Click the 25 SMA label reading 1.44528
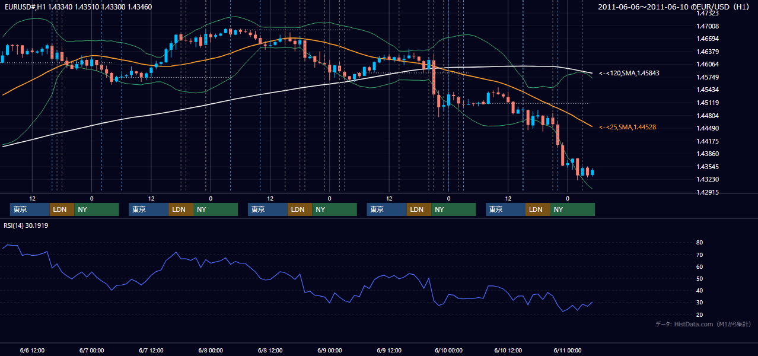Screen dimensions: 758x356 [628, 127]
